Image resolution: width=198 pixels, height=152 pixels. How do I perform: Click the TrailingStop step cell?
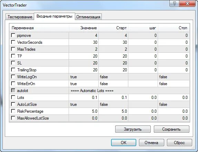[143, 70]
